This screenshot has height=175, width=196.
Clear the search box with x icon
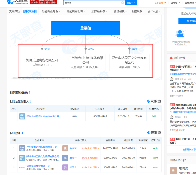(122, 3)
